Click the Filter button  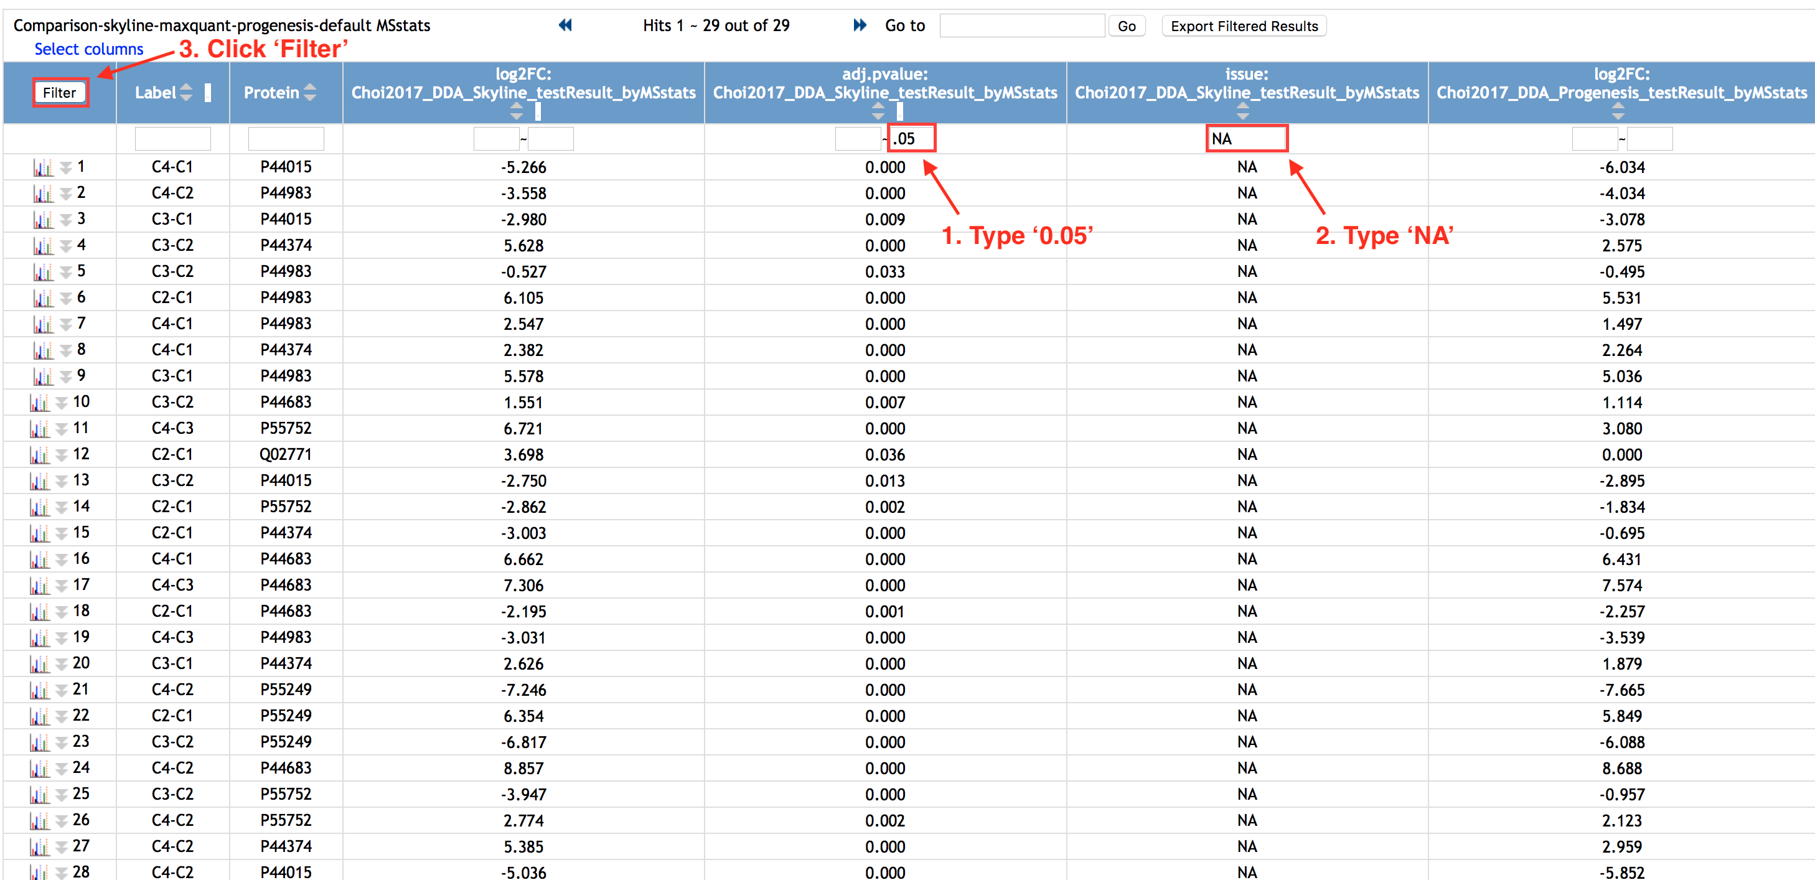tap(59, 92)
